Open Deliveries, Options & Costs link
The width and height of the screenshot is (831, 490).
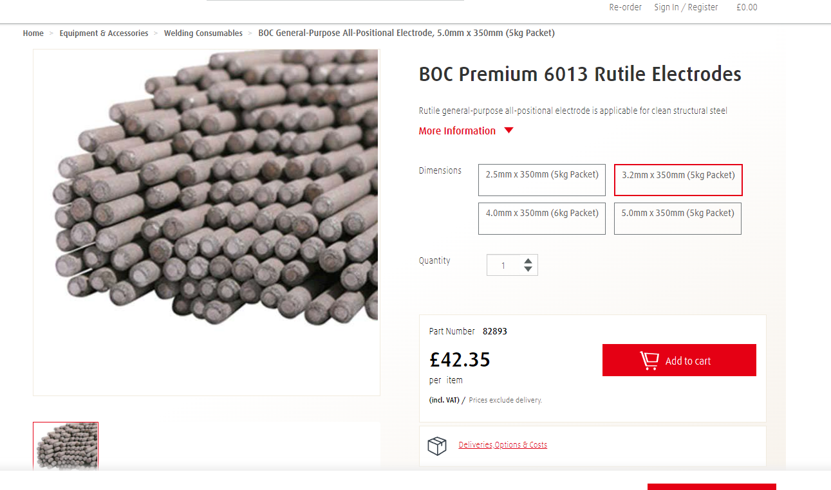(503, 445)
